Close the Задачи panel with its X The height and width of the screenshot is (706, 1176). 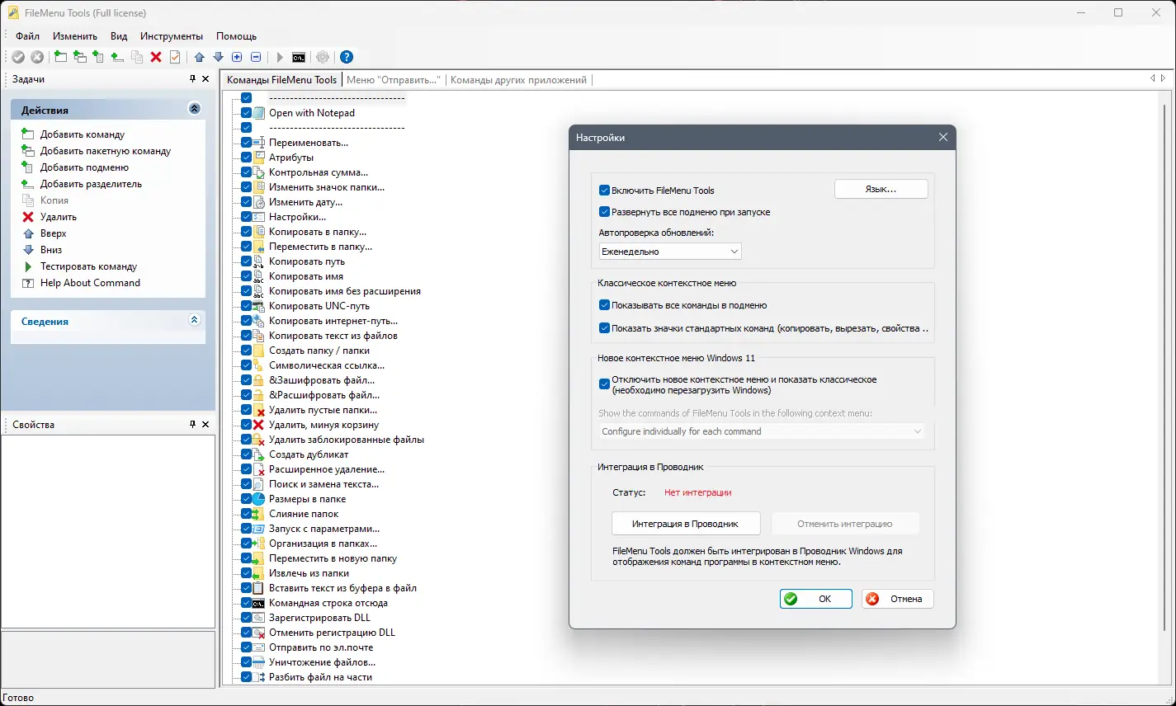tap(205, 79)
